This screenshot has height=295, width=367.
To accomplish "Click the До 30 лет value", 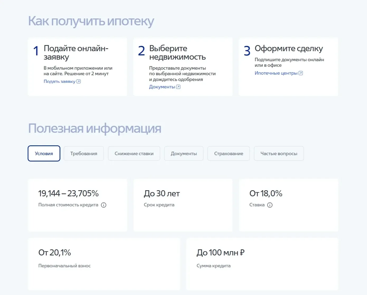I will (x=162, y=193).
